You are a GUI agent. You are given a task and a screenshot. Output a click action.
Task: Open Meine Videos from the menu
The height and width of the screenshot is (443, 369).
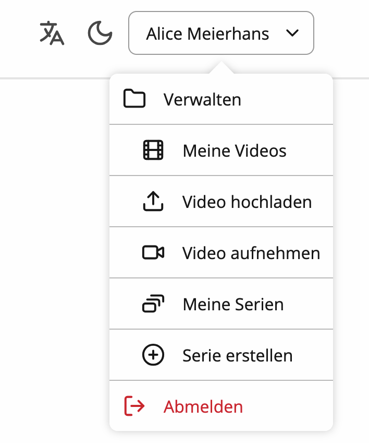tap(235, 151)
